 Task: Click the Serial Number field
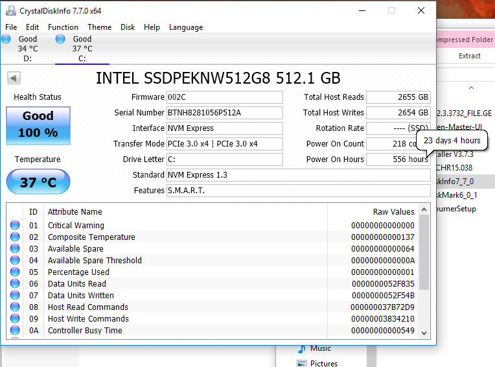[225, 113]
